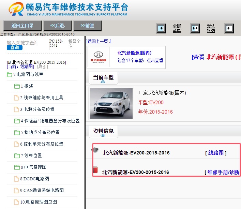Click the 北汽新能源 BAIC BJEV logo
The width and height of the screenshot is (241, 209).
pos(98,57)
